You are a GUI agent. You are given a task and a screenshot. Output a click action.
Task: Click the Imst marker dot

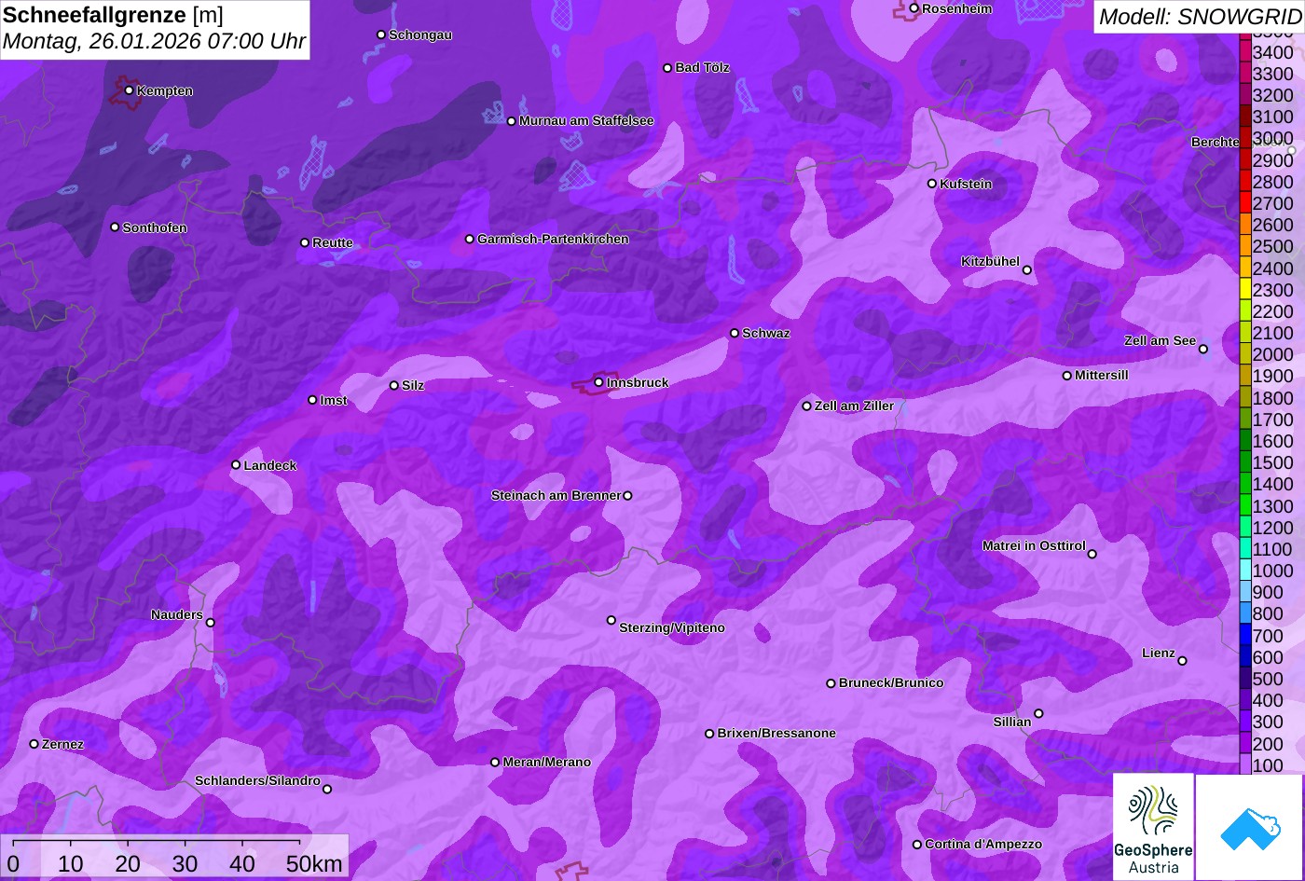(x=312, y=400)
